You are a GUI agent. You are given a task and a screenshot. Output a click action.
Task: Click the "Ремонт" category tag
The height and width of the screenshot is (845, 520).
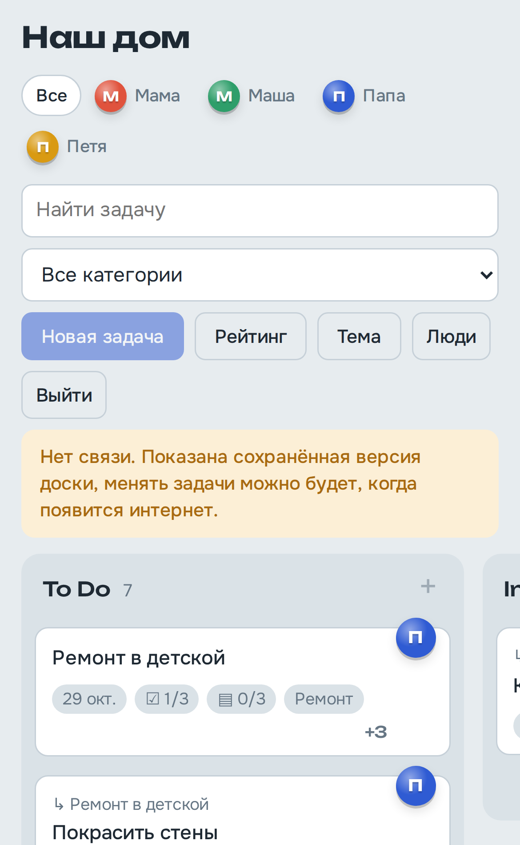click(x=324, y=699)
